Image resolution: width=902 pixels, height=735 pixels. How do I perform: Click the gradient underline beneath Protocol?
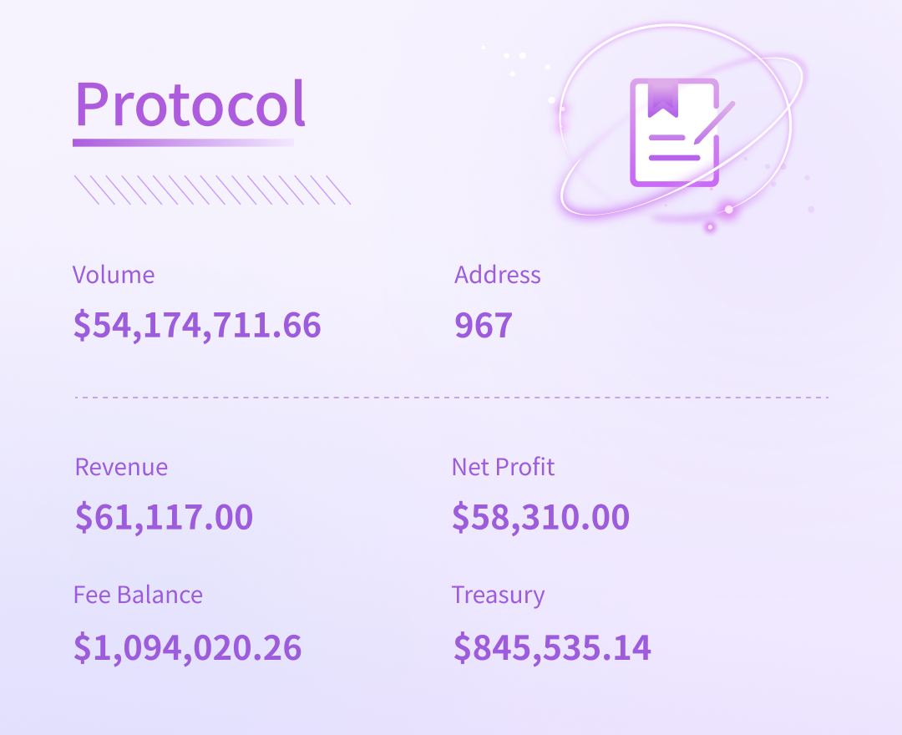pyautogui.click(x=183, y=143)
